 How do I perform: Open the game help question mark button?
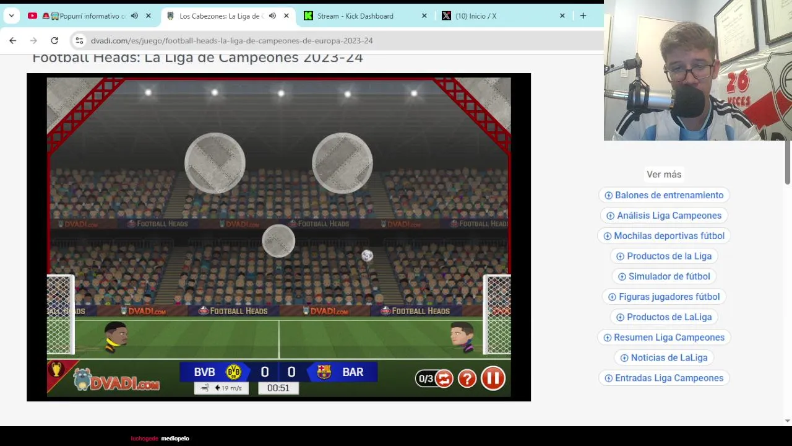467,378
